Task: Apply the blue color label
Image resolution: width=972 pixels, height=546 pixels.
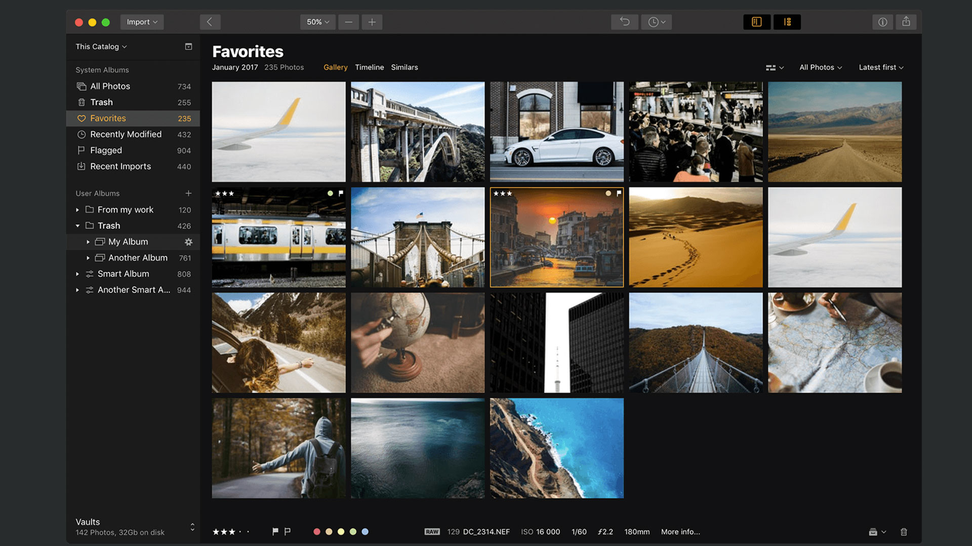Action: click(x=365, y=531)
